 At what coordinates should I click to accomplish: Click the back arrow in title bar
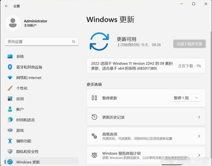point(7,6)
